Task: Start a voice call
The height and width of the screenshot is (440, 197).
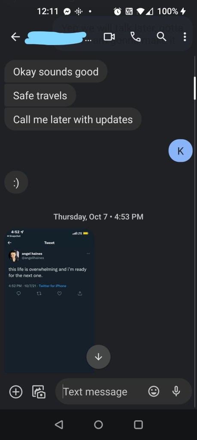Action: coord(136,37)
